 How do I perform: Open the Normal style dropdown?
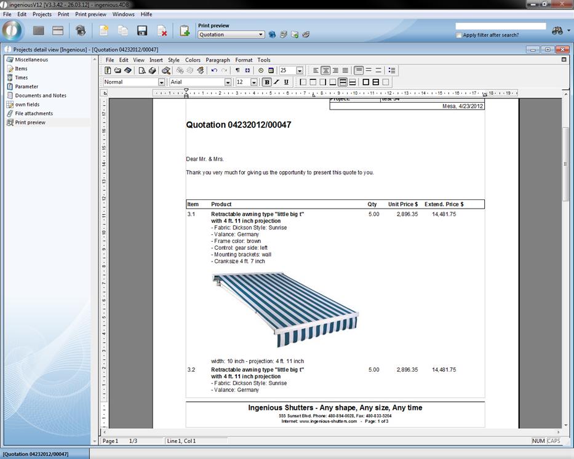[161, 82]
